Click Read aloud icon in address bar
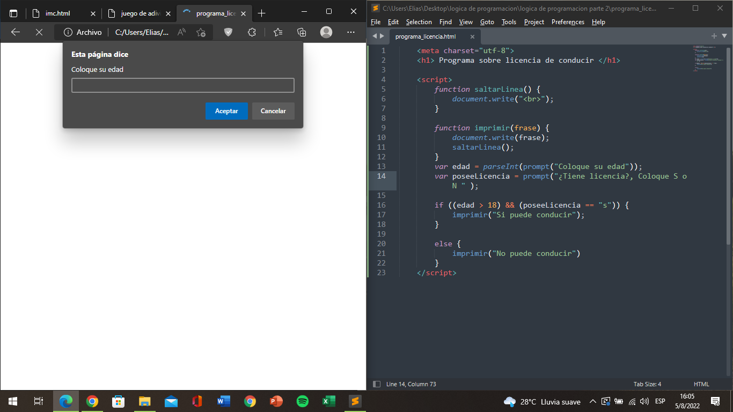 [x=181, y=32]
